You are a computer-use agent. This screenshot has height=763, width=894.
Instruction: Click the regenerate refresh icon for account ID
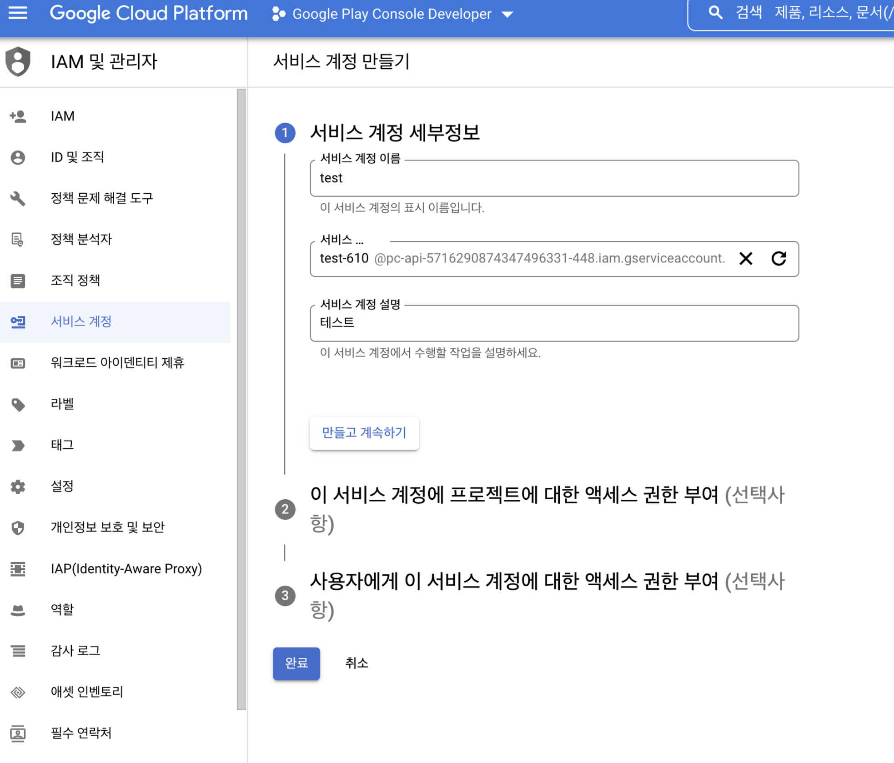click(778, 259)
